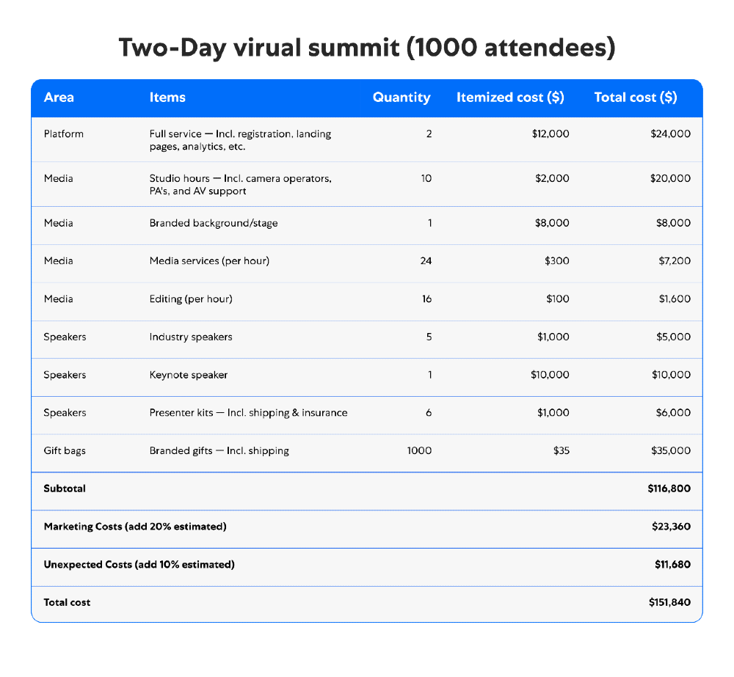
Task: Click the 'Subtotal' row label
Action: (65, 488)
